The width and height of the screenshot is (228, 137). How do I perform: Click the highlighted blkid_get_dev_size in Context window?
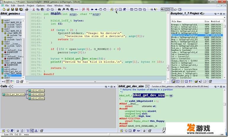point(149,95)
